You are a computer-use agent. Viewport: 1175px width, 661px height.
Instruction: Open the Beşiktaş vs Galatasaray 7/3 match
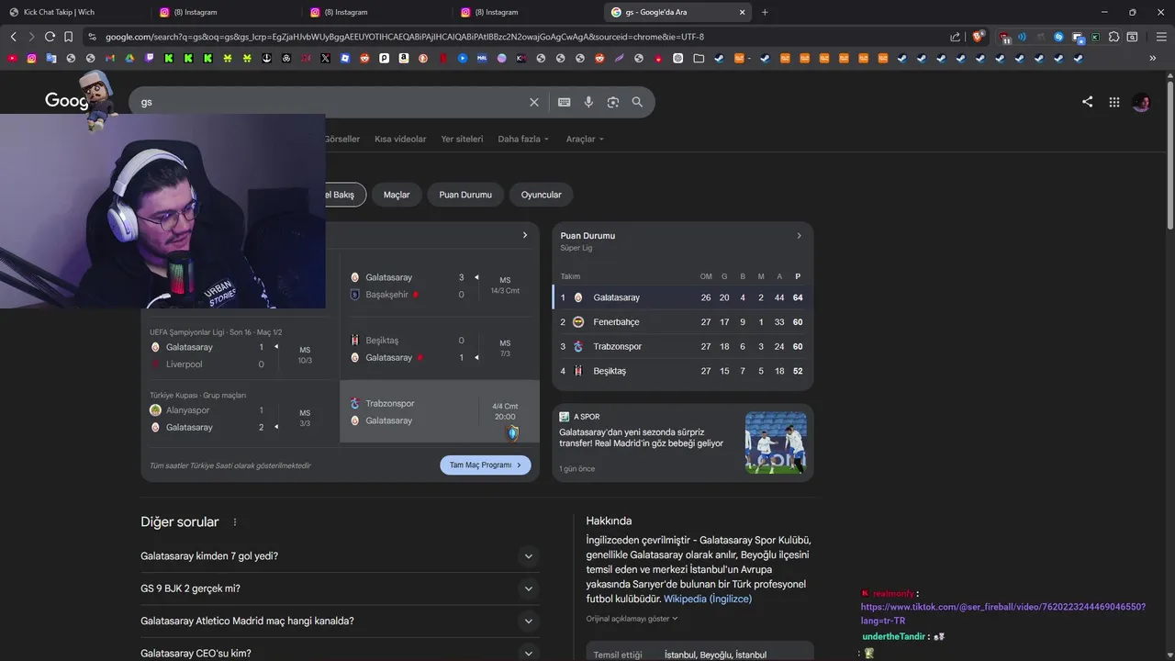point(440,349)
